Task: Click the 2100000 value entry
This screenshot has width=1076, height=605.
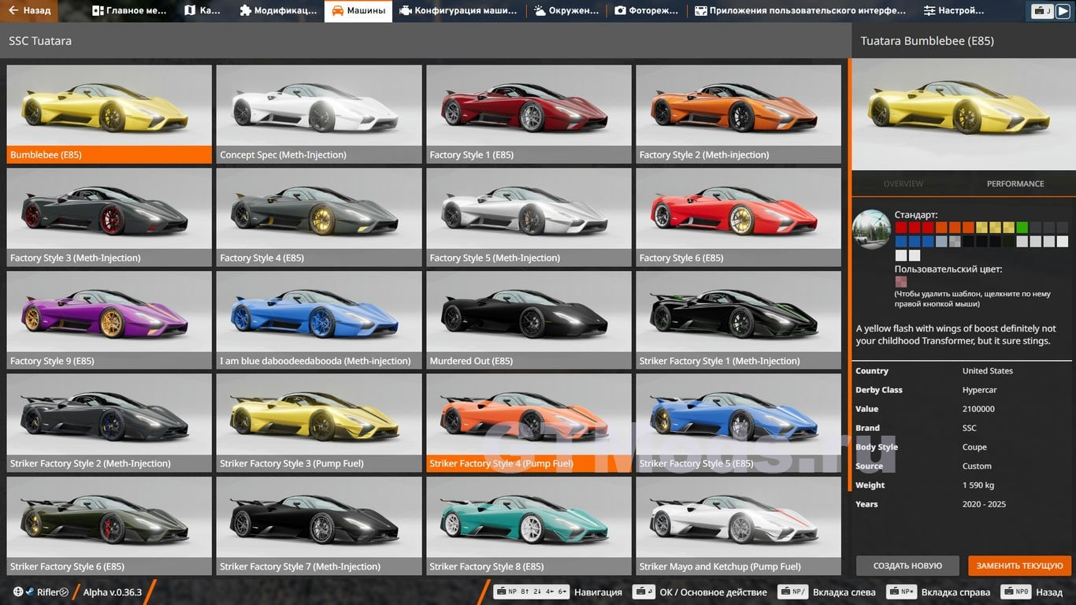Action: pos(978,409)
